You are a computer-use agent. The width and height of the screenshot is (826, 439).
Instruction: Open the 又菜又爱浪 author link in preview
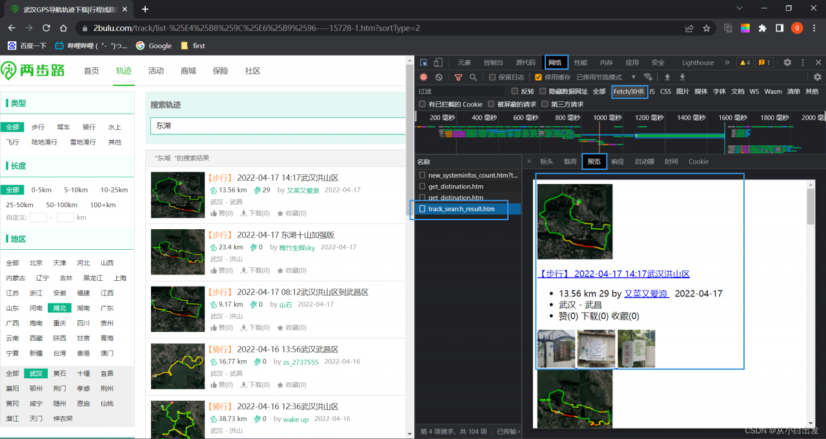[x=646, y=293]
